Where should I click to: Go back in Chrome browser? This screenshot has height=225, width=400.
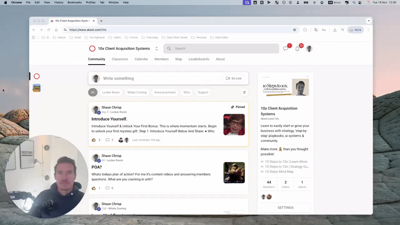pos(34,30)
